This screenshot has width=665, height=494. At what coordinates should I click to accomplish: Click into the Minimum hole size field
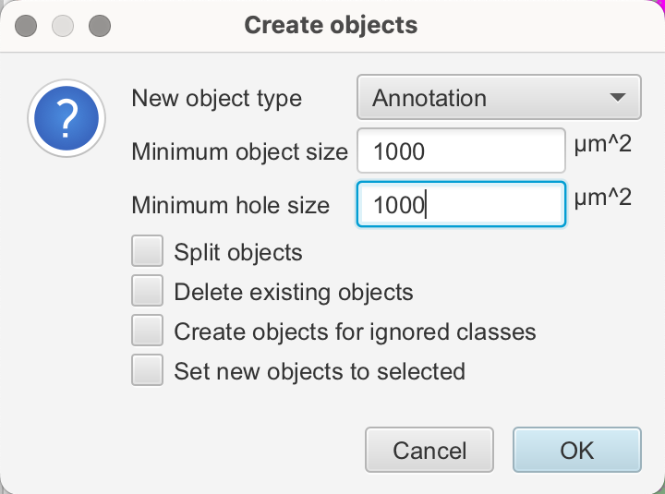(x=461, y=204)
